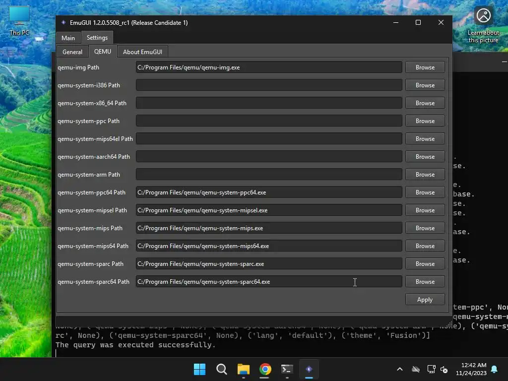
Task: Minimize the EmuGUI window
Action: click(396, 22)
